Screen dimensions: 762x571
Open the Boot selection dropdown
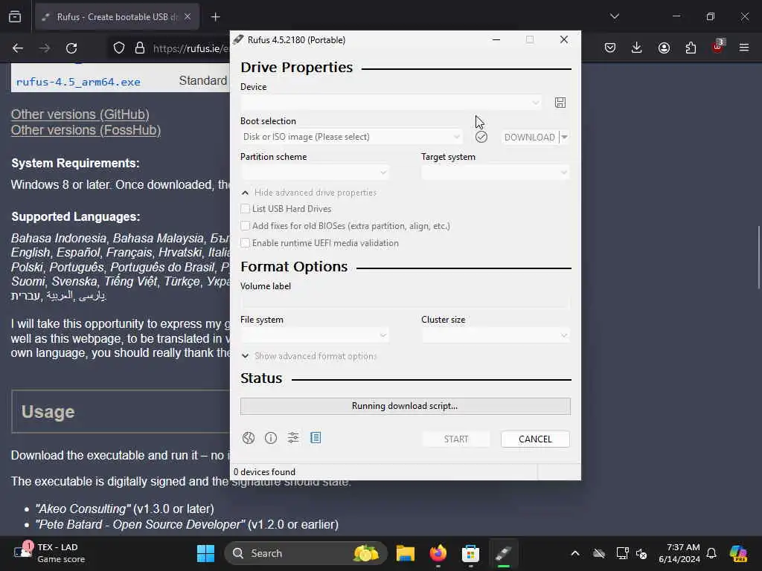(x=351, y=137)
